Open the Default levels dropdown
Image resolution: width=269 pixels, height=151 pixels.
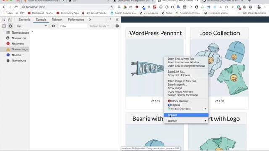(x=99, y=26)
